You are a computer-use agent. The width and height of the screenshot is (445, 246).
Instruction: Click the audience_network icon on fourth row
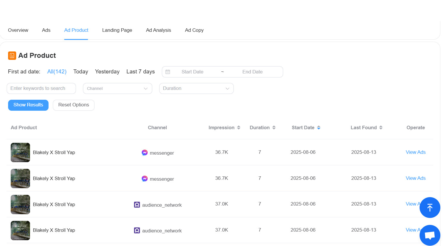point(137,230)
